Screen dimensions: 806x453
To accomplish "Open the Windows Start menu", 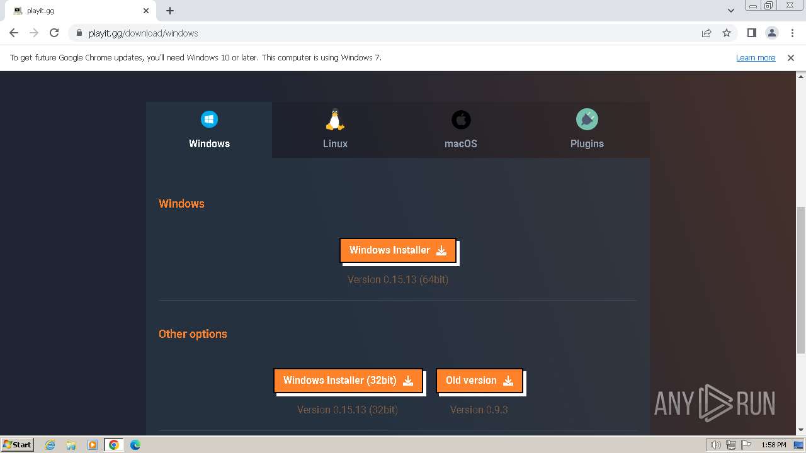I will point(18,444).
